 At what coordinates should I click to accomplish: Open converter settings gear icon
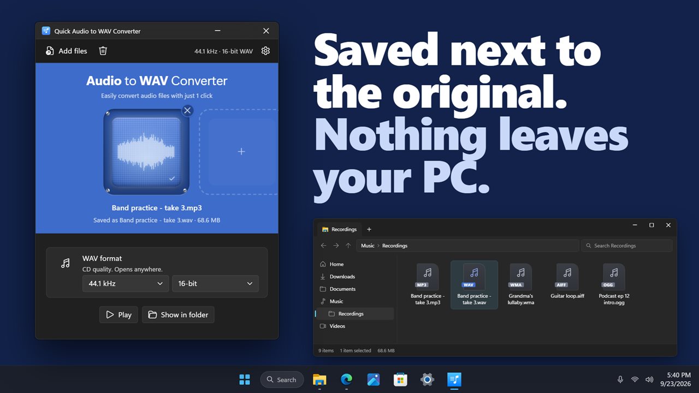(x=265, y=51)
